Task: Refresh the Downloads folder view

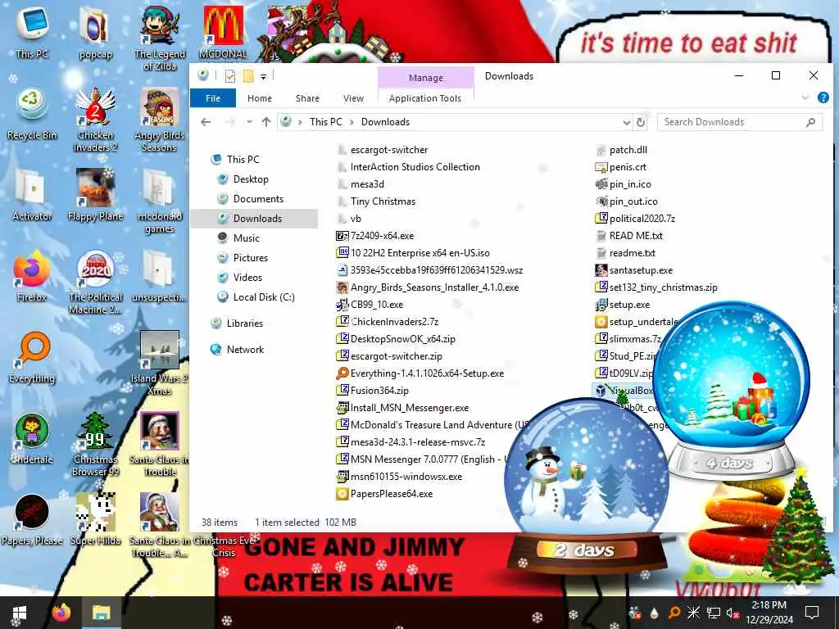Action: coord(641,122)
